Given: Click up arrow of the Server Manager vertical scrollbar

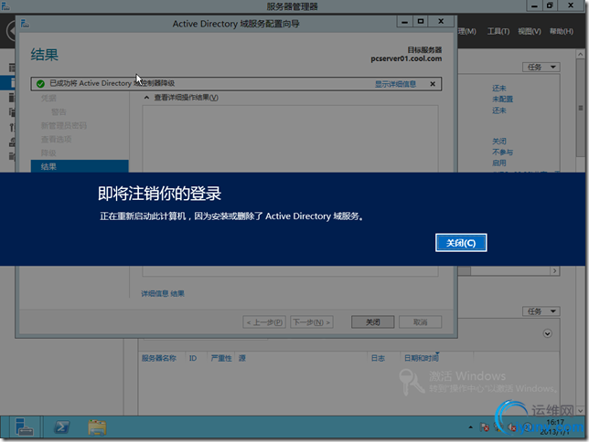Looking at the screenshot, I should (x=581, y=55).
